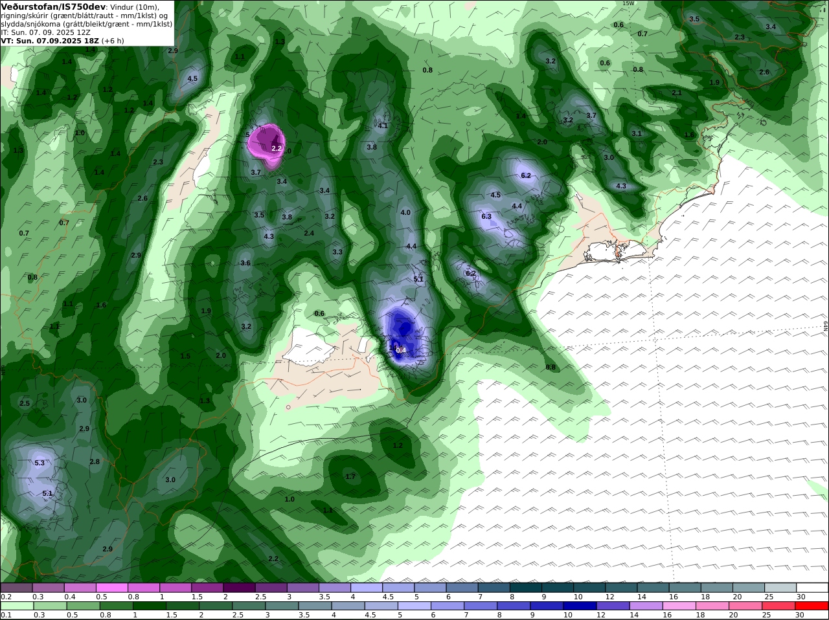Viewport: 829px width, 620px height.
Task: Click the 3.3 precipitation value on map
Action: click(337, 252)
